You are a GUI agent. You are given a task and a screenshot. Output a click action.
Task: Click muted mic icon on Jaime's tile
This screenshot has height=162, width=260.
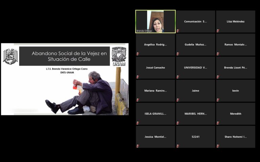pos(178,100)
